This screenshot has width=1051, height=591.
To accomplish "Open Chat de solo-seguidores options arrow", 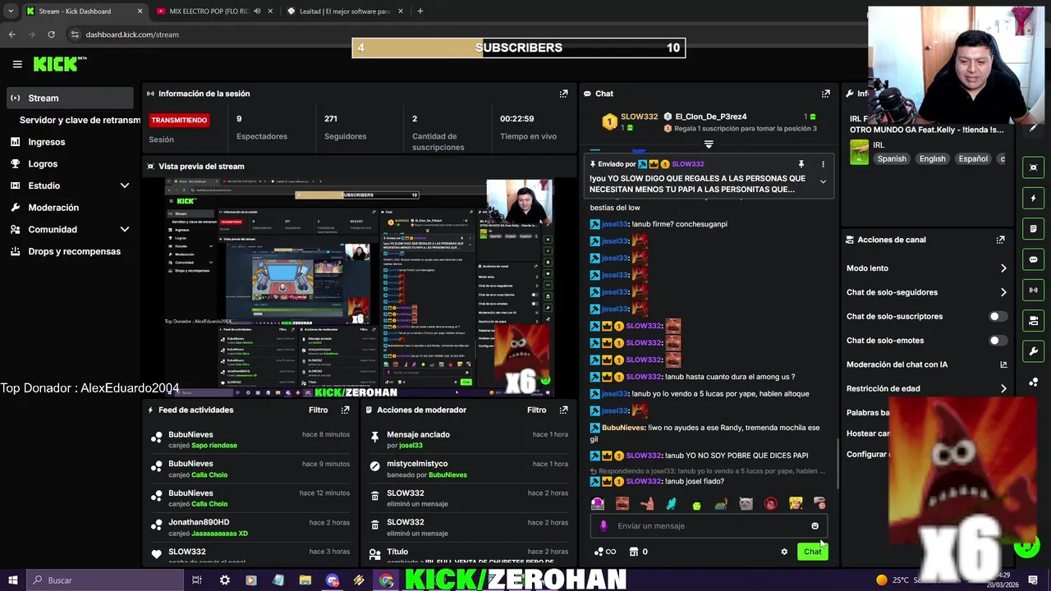I will click(1003, 292).
